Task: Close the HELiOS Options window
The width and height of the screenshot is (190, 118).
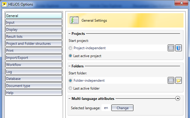Action: (x=181, y=3)
